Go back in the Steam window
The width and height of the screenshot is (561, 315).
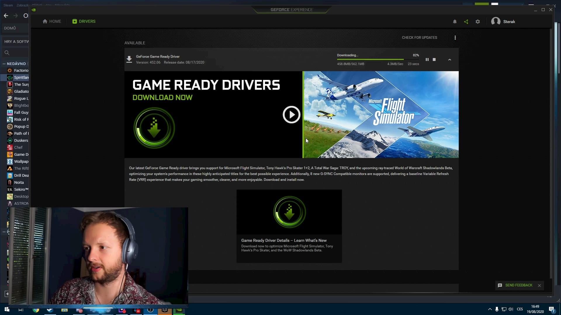(x=6, y=15)
